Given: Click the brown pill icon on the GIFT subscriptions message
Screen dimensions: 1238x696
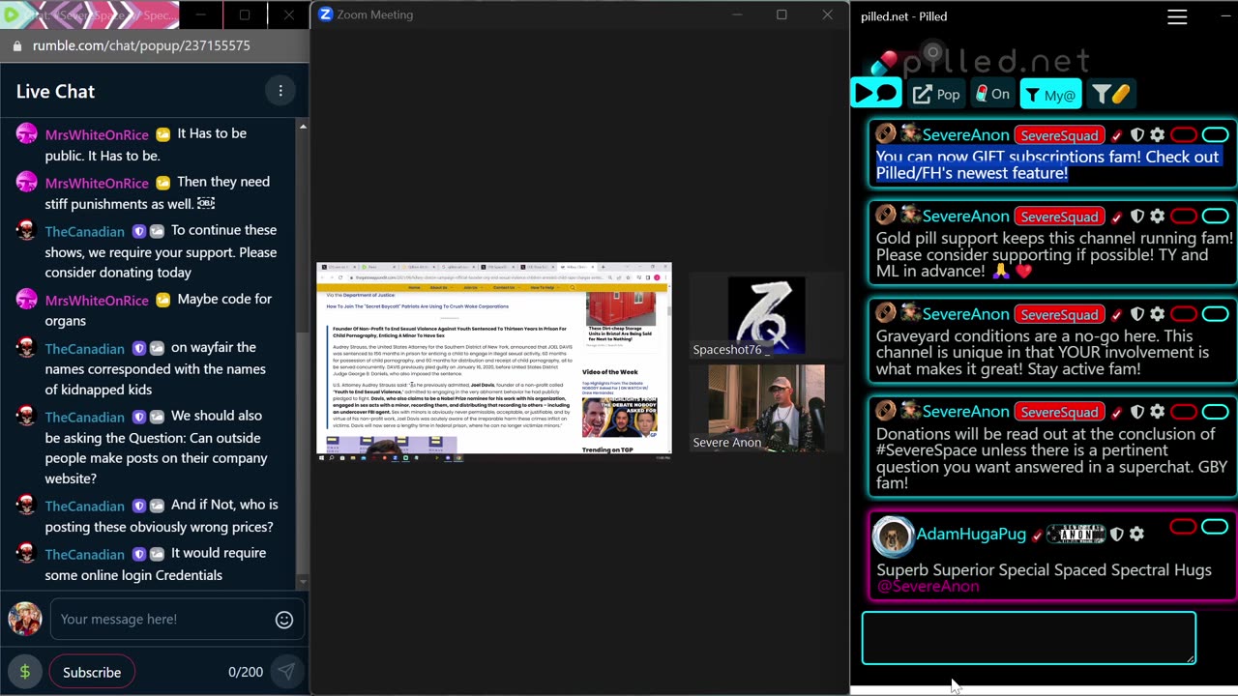Looking at the screenshot, I should coord(886,134).
